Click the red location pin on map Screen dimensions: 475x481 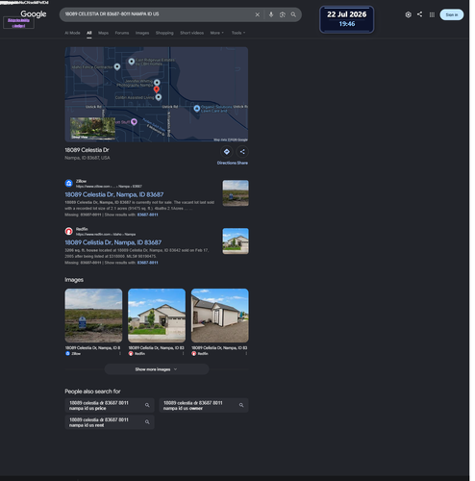point(158,90)
